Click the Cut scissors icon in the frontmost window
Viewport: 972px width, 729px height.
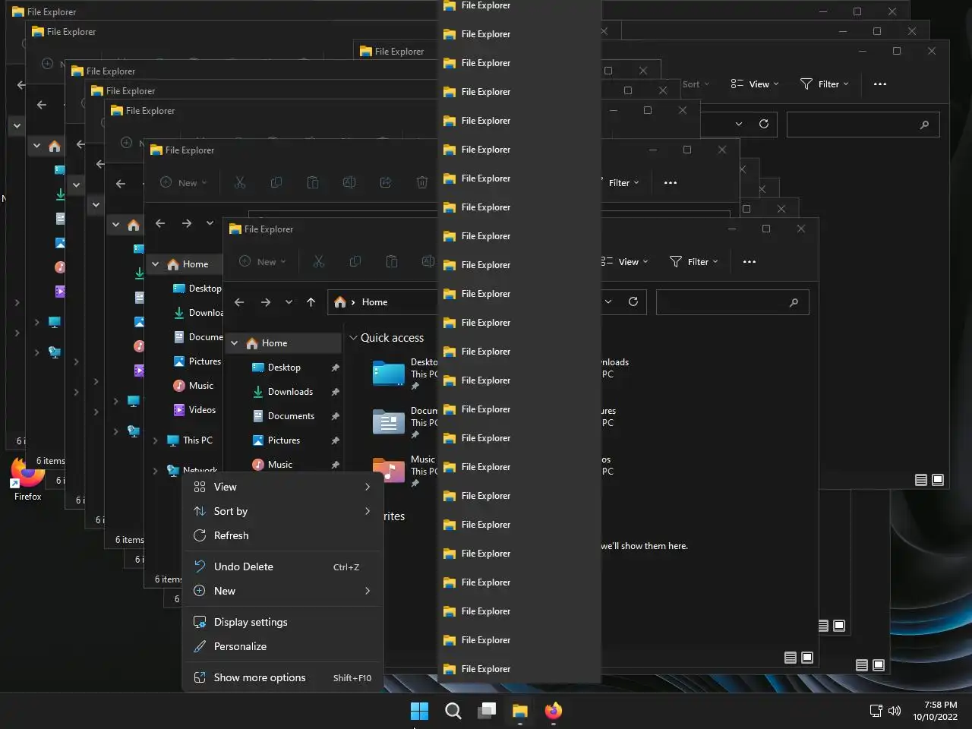tap(319, 261)
